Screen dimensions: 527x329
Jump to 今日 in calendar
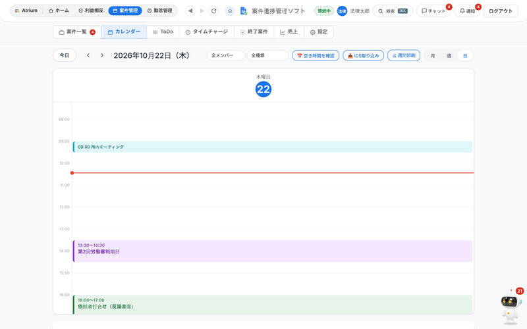point(65,55)
